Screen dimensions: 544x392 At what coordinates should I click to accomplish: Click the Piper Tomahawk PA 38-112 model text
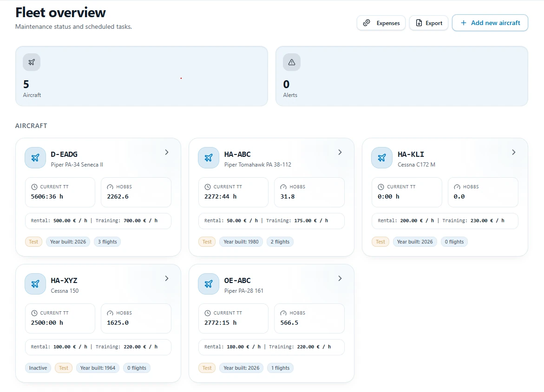[x=258, y=165]
